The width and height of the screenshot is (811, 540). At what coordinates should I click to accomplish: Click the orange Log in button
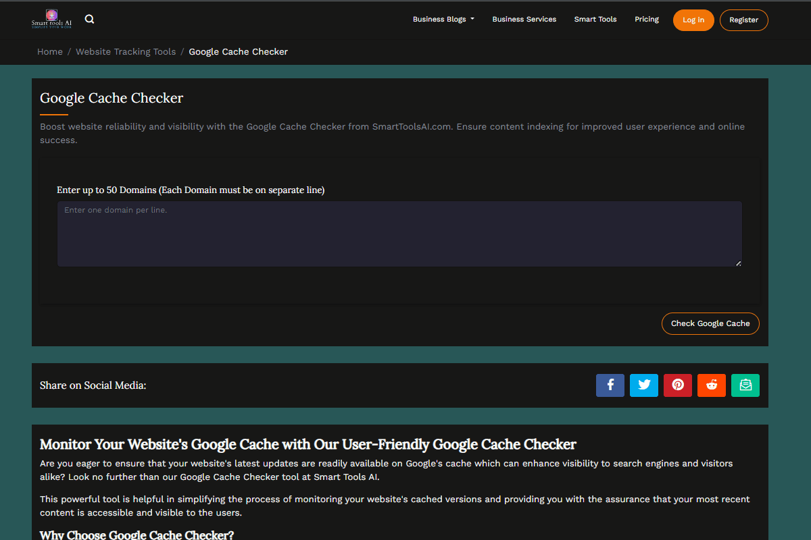point(693,20)
